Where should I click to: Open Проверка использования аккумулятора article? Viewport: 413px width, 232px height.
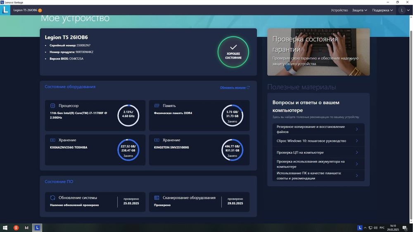coord(318,164)
